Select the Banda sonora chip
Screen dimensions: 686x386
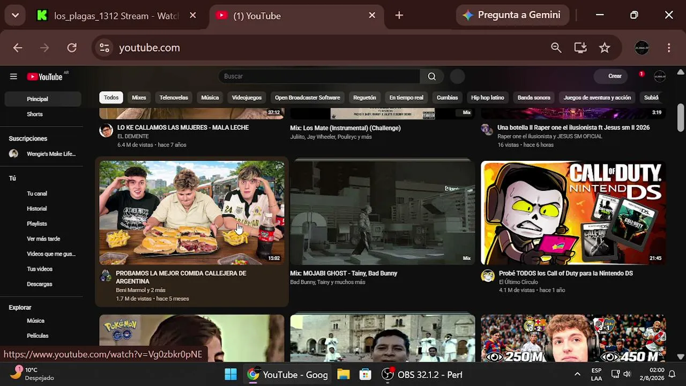[534, 98]
